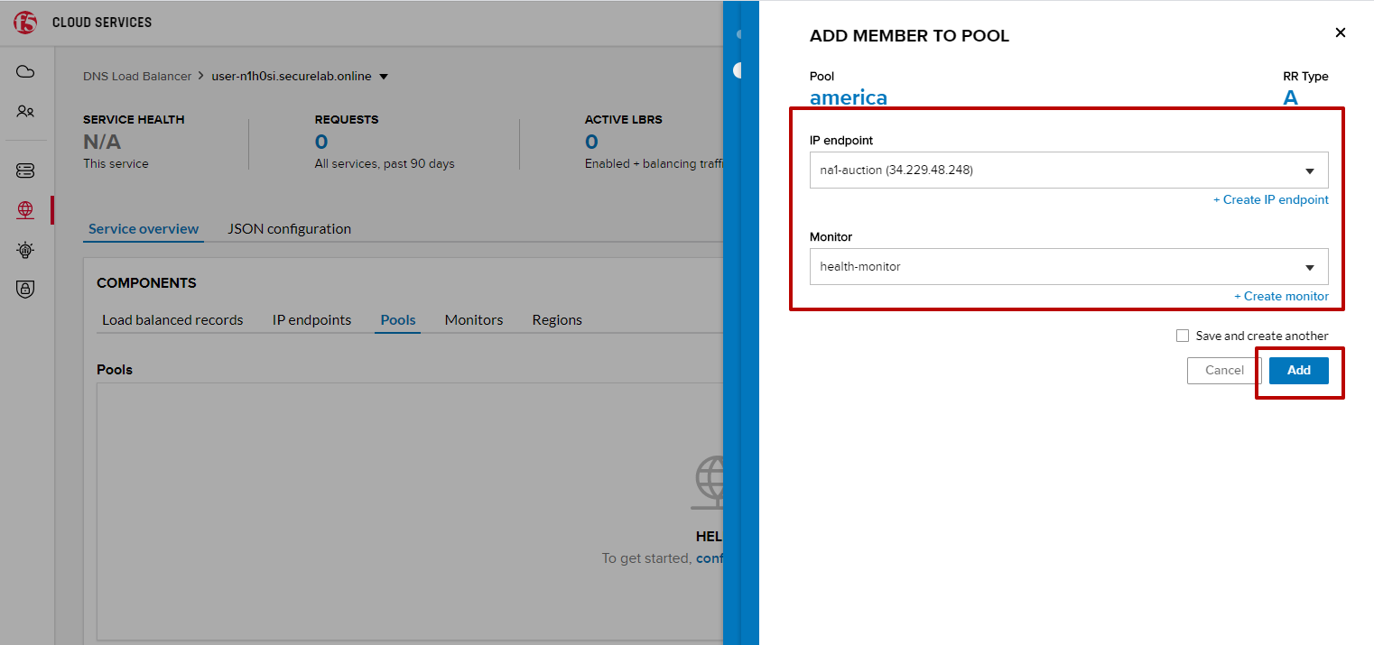Screen dimensions: 1374x645
Task: Open IP endpoints tab
Action: pyautogui.click(x=311, y=320)
